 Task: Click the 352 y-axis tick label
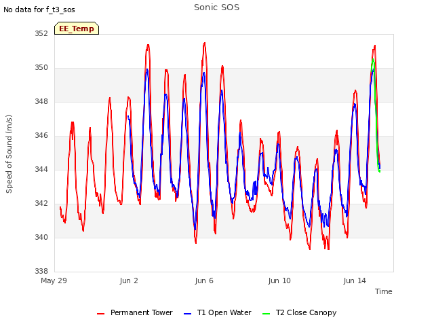(41, 33)
